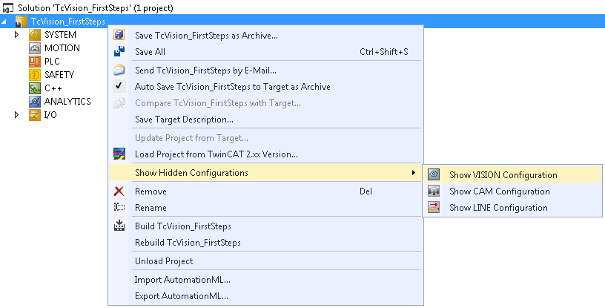Select Send TcVision_FirstSteps by E-Mail
Viewport: 605px width, 308px height.
point(265,71)
